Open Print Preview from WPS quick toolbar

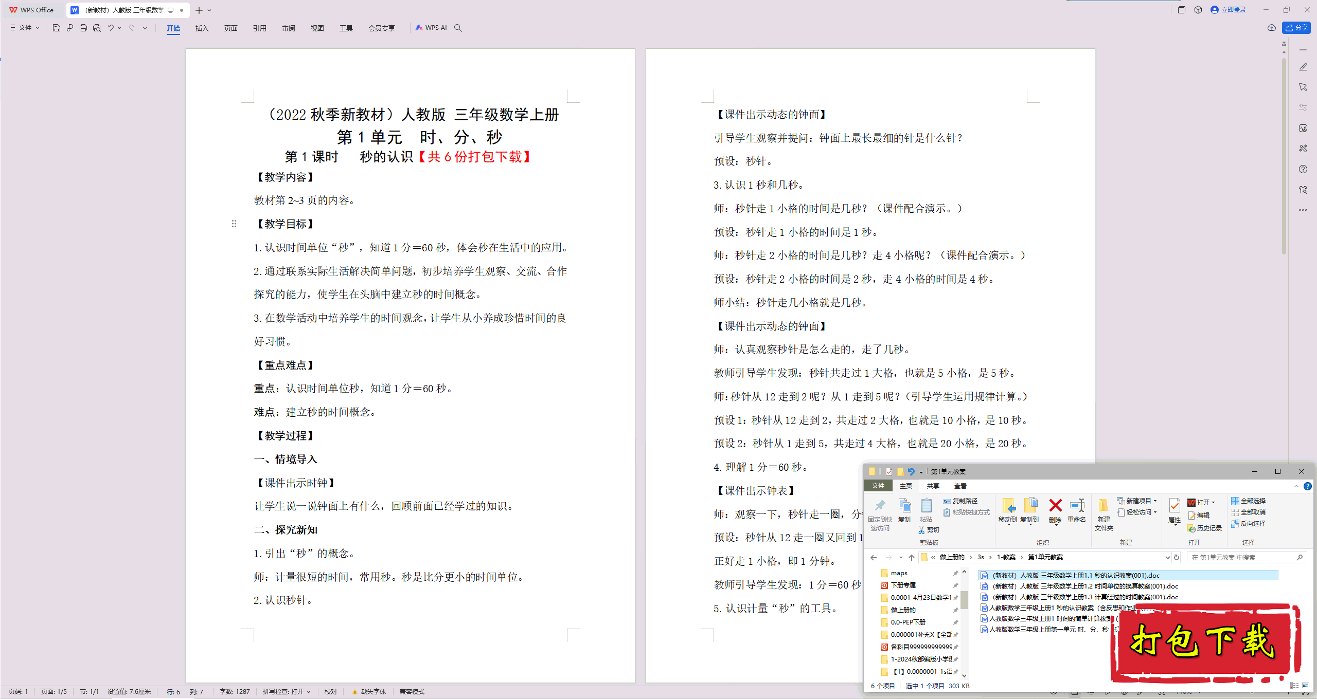[97, 28]
